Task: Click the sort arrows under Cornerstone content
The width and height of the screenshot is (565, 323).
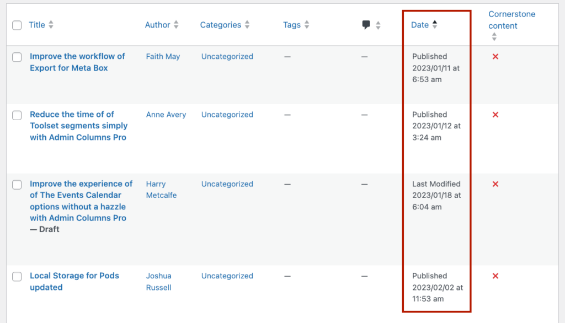Action: click(x=494, y=36)
